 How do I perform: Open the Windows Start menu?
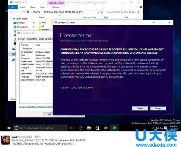point(9,128)
